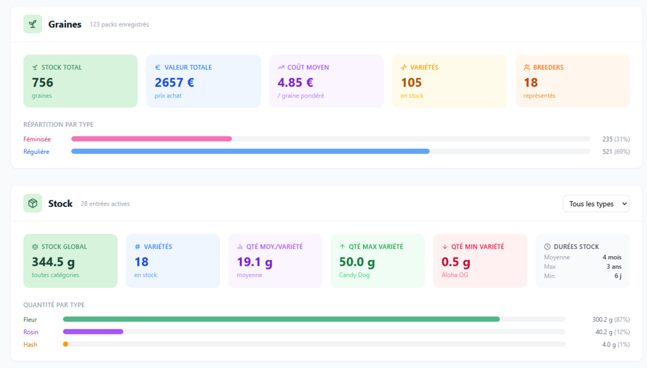
Task: Click the euro icon in Valeur Totale card
Action: 158,67
